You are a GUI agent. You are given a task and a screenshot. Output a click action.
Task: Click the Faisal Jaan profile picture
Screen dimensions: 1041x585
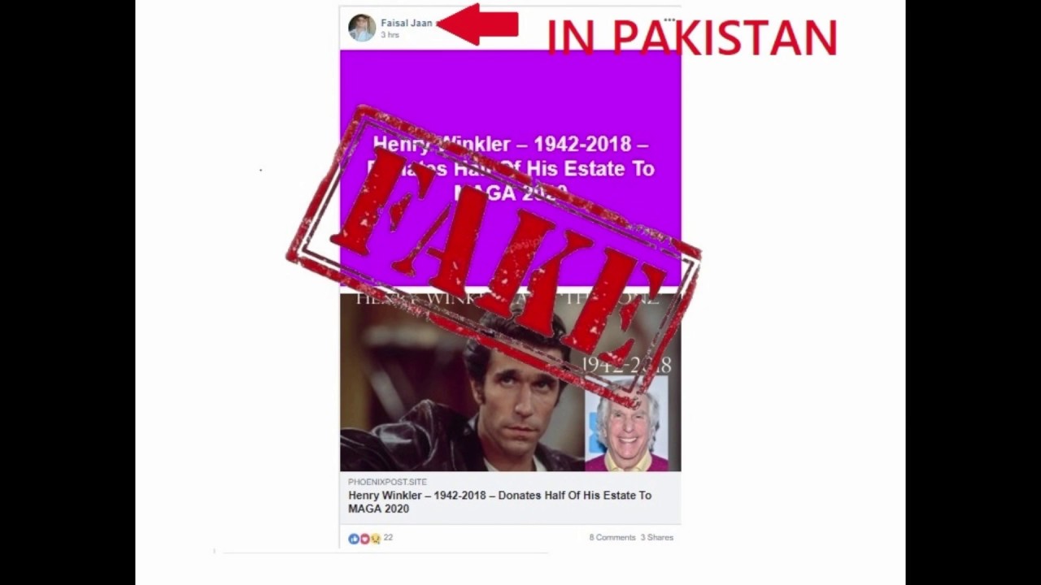pyautogui.click(x=362, y=28)
